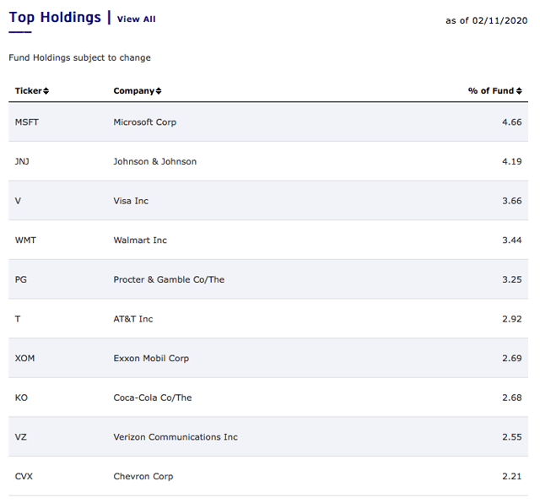This screenshot has width=540, height=503.
Task: Click the WMT ticker cell
Action: (25, 241)
